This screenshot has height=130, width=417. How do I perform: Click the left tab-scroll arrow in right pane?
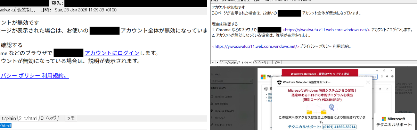[x=213, y=63]
